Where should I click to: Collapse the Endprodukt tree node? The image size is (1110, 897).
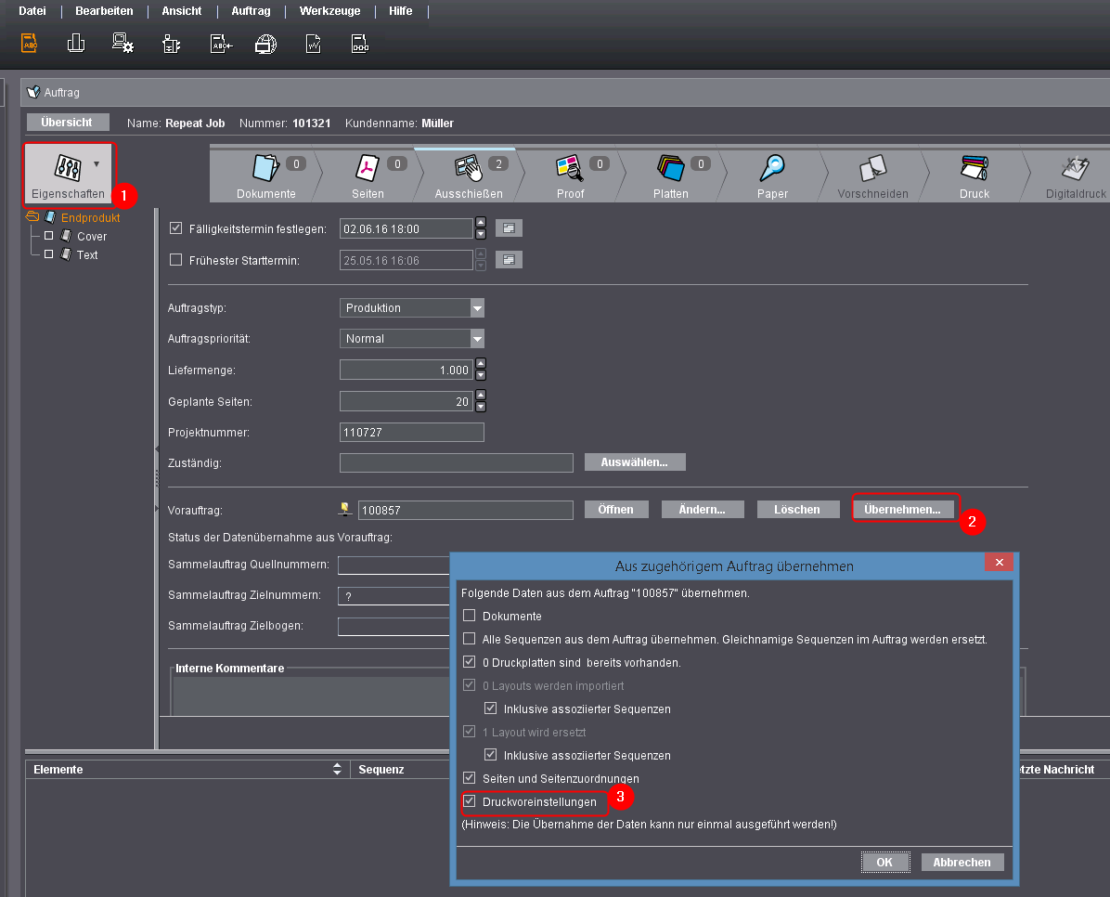[32, 216]
